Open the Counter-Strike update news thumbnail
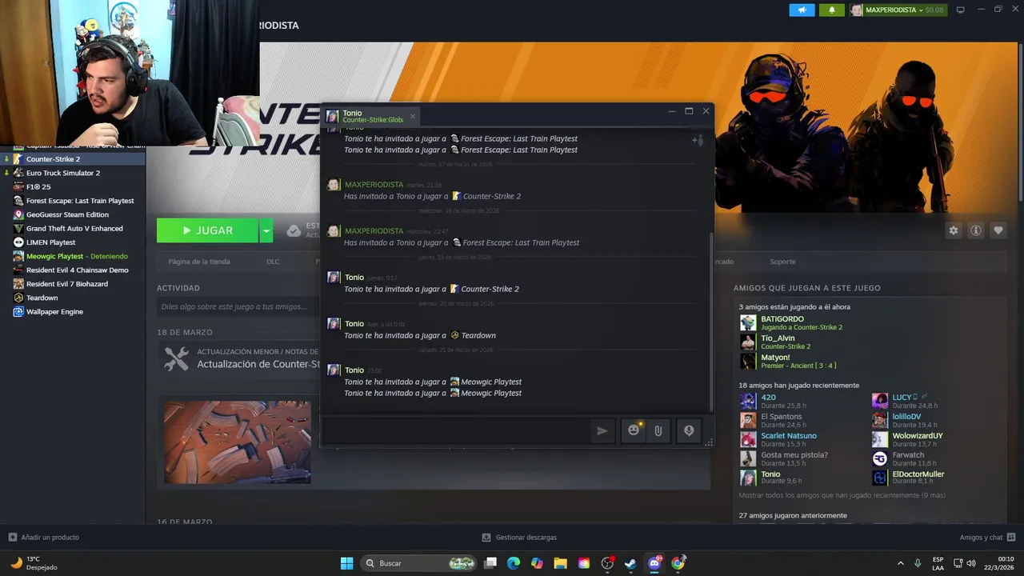 [x=238, y=442]
